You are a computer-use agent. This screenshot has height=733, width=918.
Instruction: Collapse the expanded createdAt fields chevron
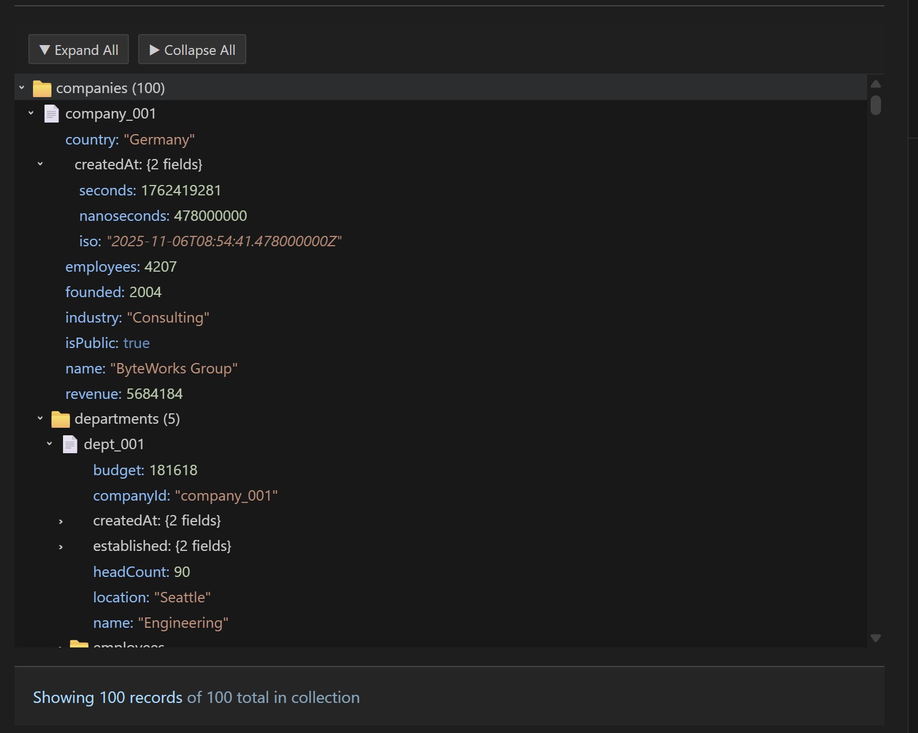[x=40, y=164]
